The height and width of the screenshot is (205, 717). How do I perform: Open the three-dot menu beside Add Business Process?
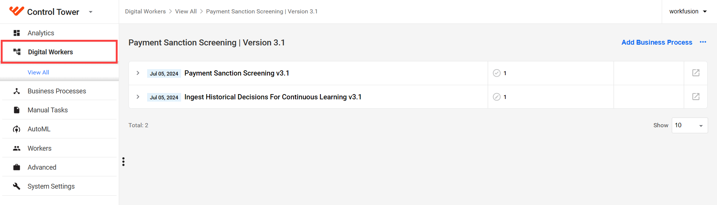(703, 42)
